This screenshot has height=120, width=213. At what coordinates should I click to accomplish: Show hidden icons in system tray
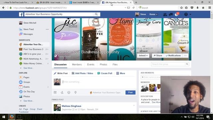pyautogui.click(x=182, y=117)
